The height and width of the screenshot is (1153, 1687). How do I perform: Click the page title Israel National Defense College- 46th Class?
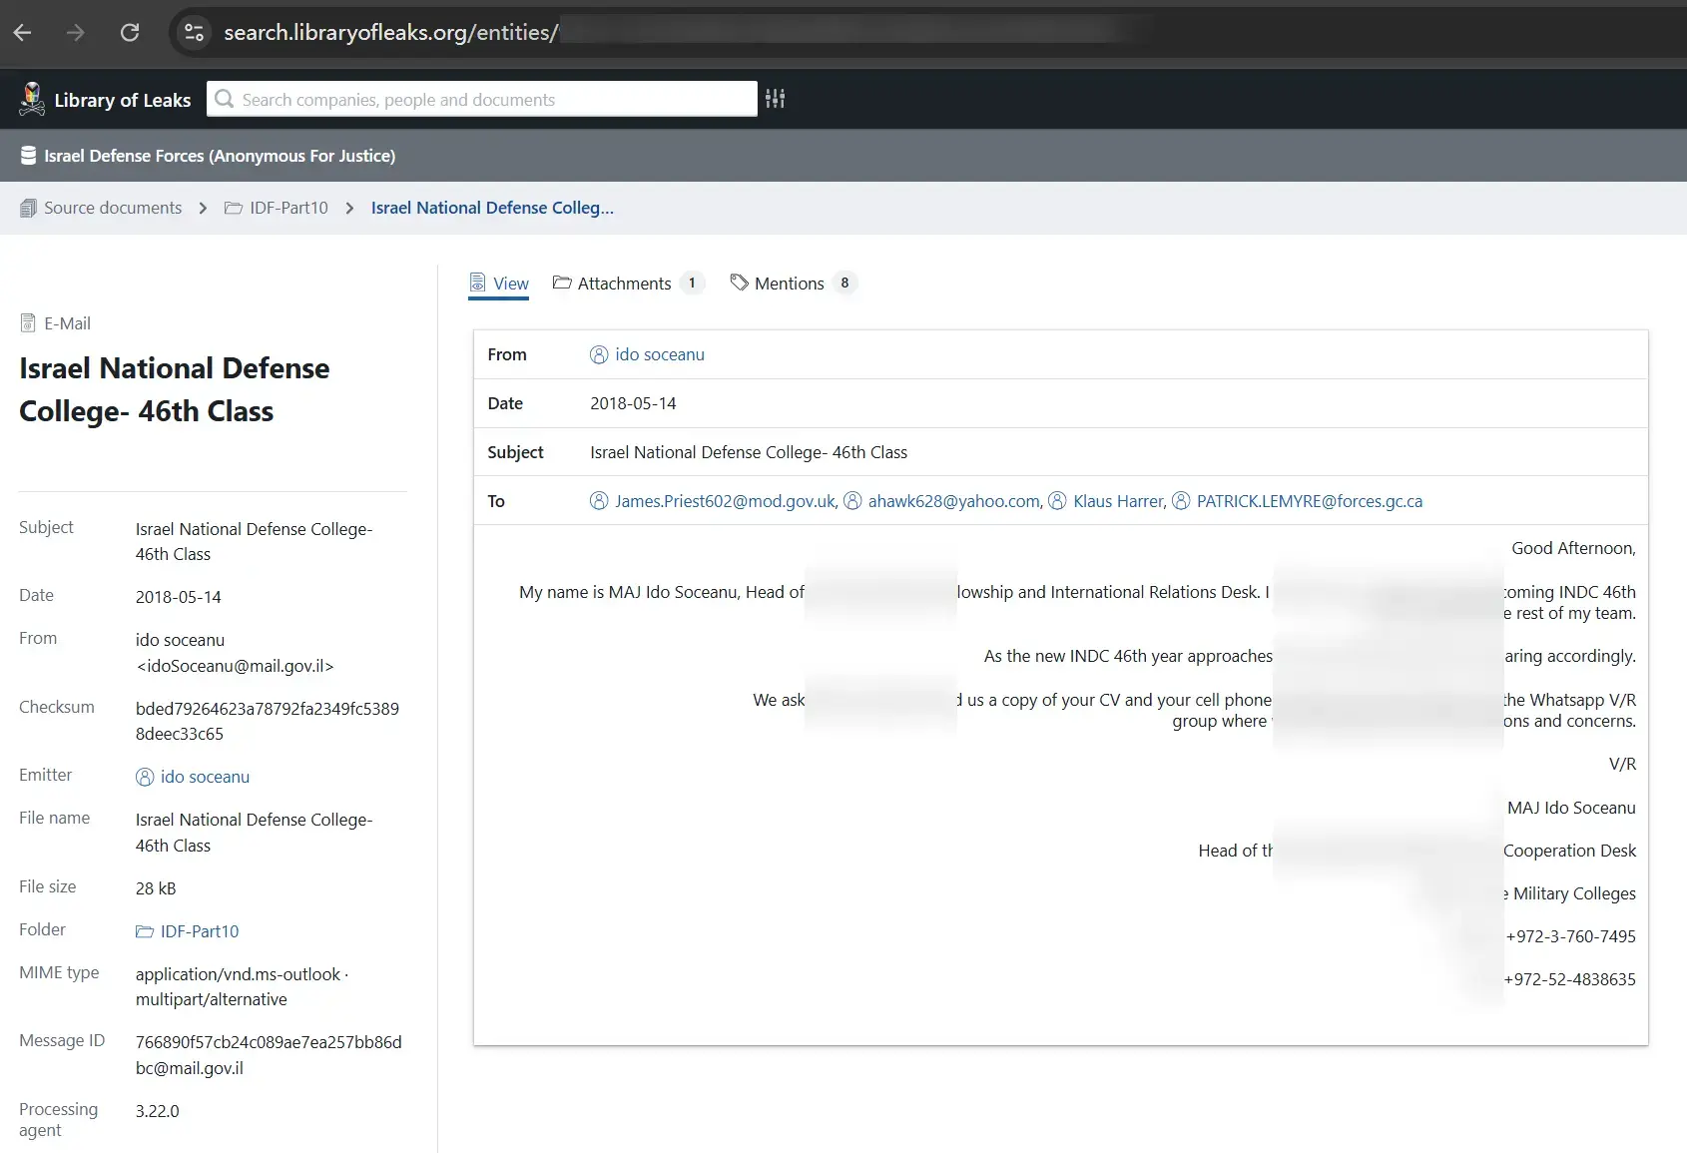(175, 389)
